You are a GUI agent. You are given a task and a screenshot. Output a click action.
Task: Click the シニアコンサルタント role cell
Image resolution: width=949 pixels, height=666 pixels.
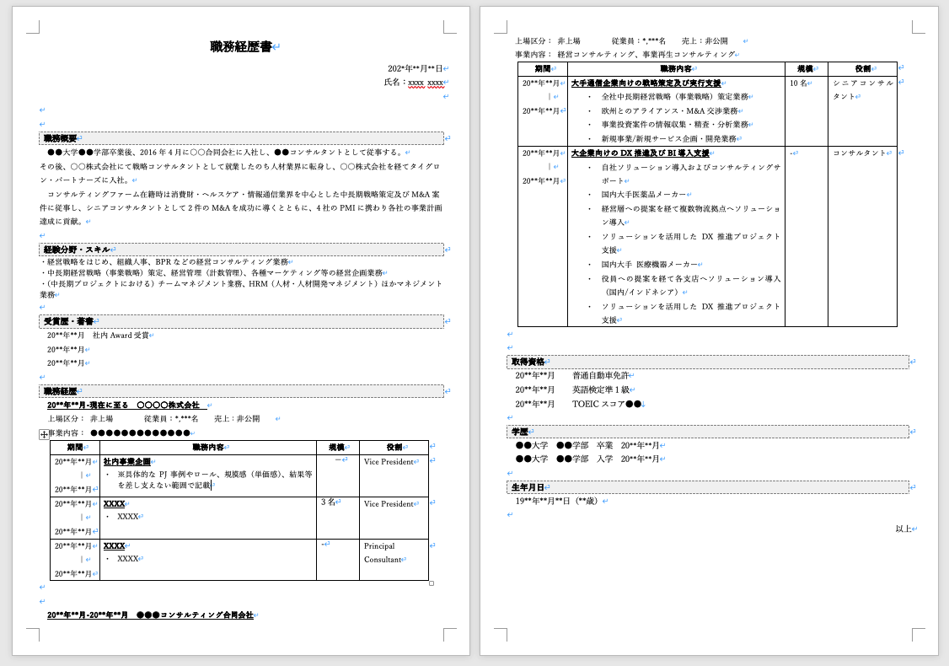(862, 110)
